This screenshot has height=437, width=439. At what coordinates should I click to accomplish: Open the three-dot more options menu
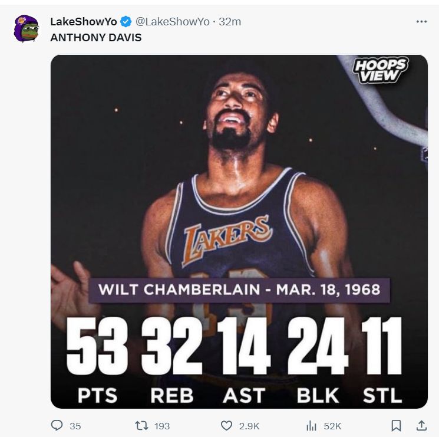pos(421,21)
